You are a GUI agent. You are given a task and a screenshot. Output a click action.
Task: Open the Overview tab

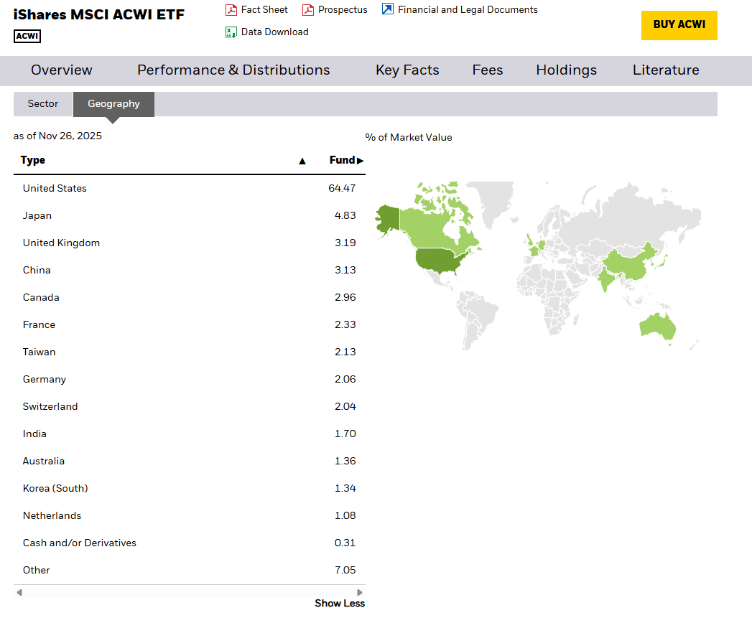[x=62, y=70]
